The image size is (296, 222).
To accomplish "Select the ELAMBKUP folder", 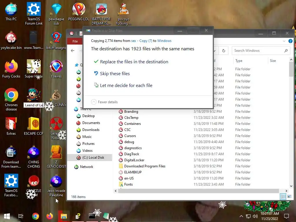I will [x=133, y=172].
